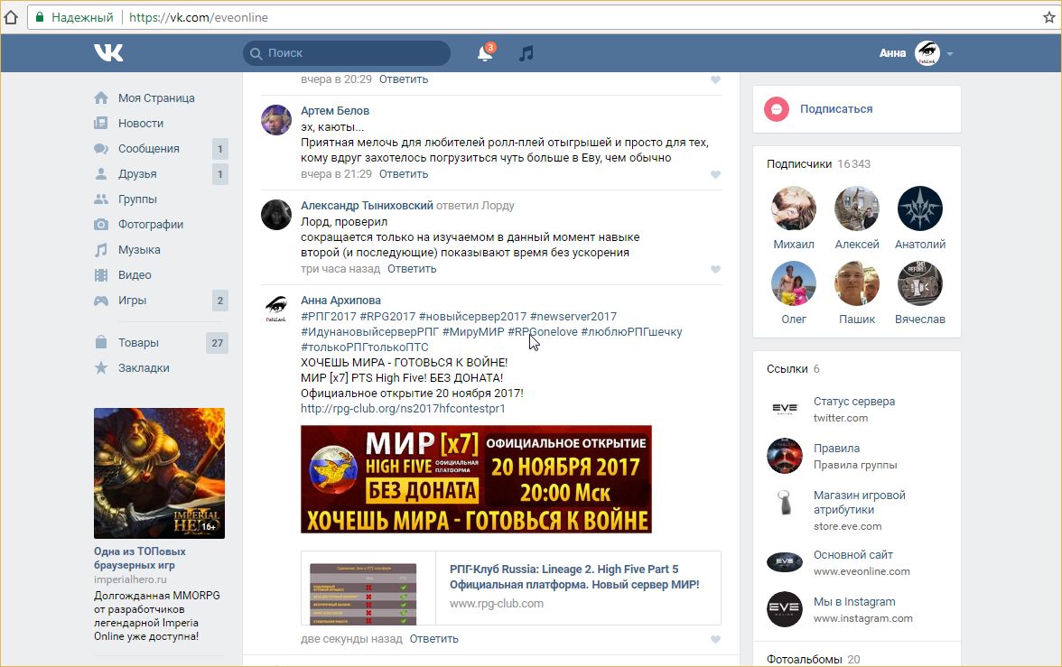Like Анна Архипова's comment with the heart
Viewport: 1062px width, 667px height.
coord(715,639)
